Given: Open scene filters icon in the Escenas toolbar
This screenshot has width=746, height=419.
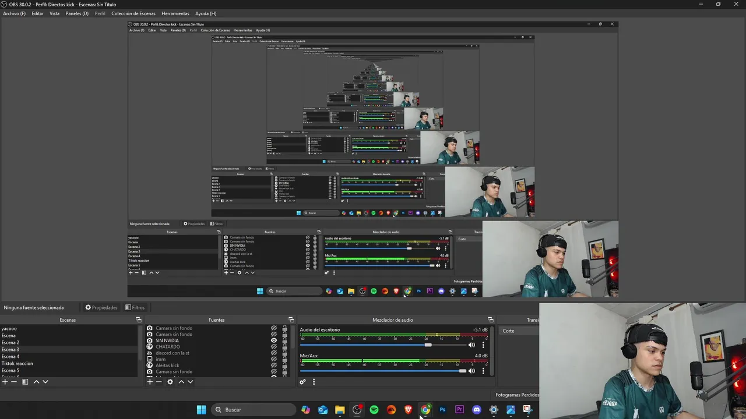Looking at the screenshot, I should pyautogui.click(x=25, y=382).
